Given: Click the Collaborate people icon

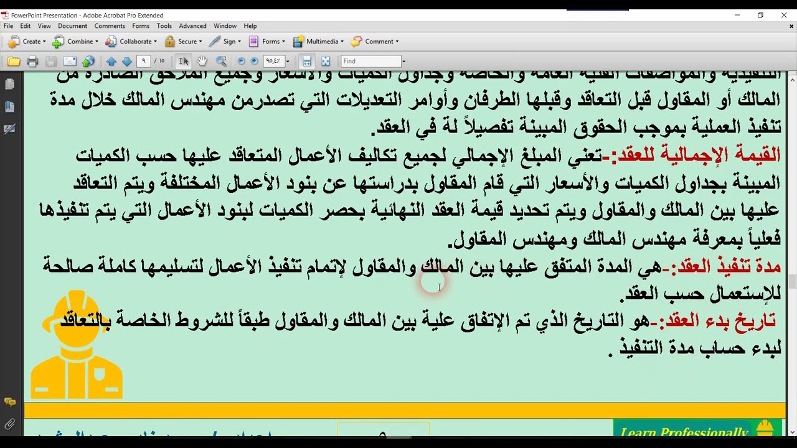Looking at the screenshot, I should tap(111, 42).
